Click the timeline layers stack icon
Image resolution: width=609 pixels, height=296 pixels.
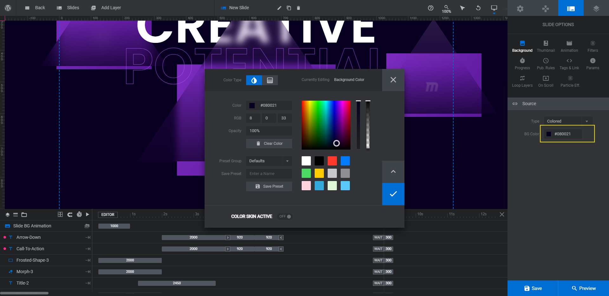tap(7, 215)
